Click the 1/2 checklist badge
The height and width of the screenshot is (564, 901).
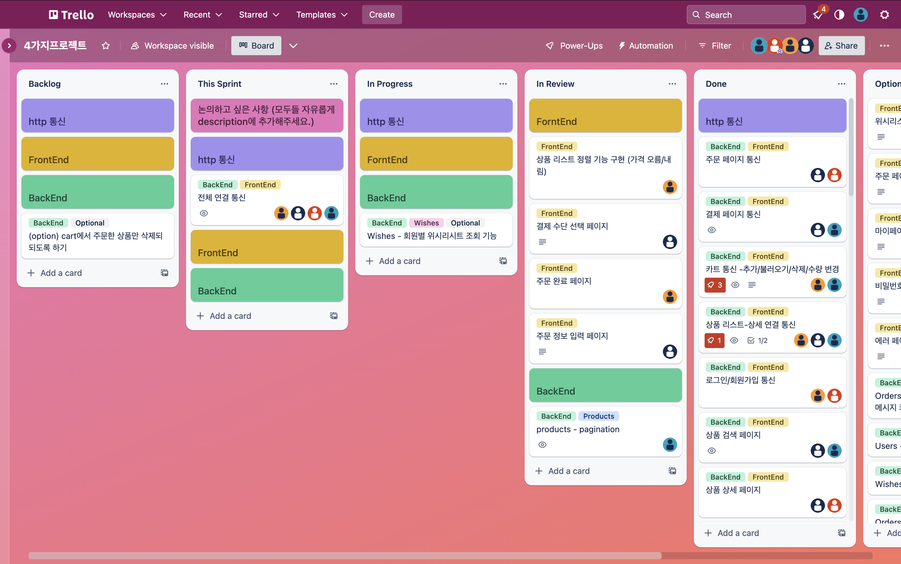757,341
